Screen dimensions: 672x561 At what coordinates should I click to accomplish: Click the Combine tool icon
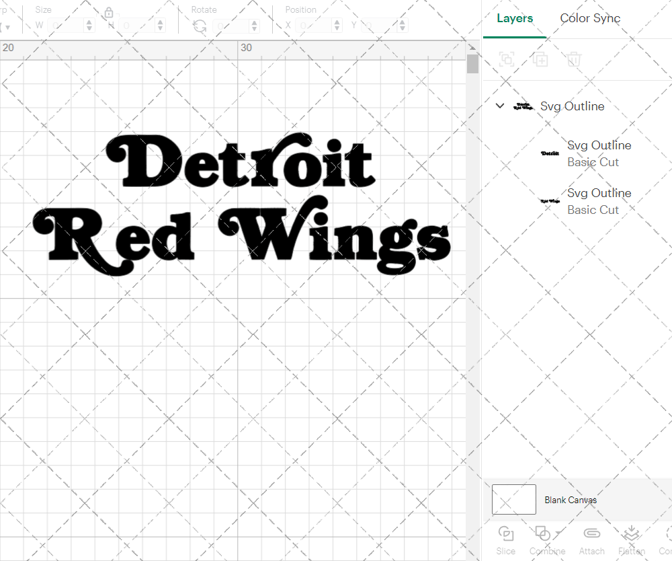(542, 534)
